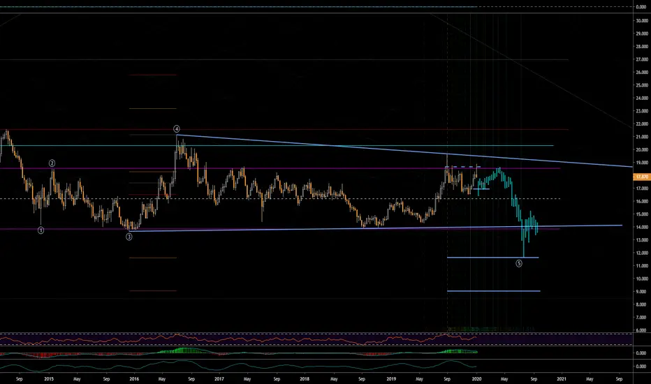
Task: Select the blue horizontal line at 9.000
Action: pyautogui.click(x=494, y=291)
